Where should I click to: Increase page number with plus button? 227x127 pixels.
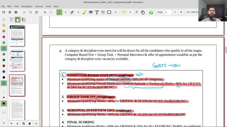(x=181, y=12)
